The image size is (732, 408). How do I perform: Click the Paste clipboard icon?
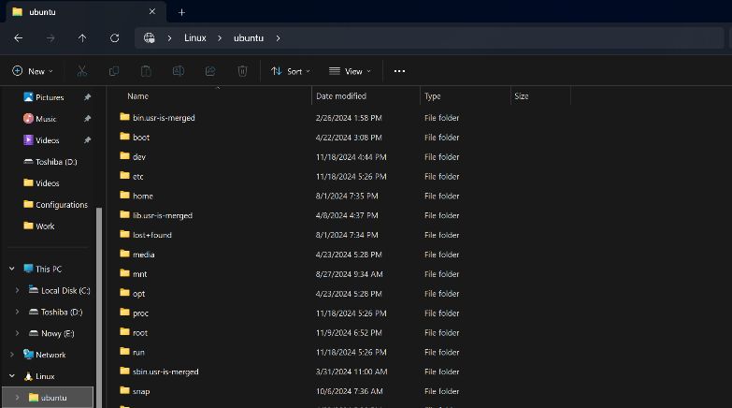pos(146,71)
